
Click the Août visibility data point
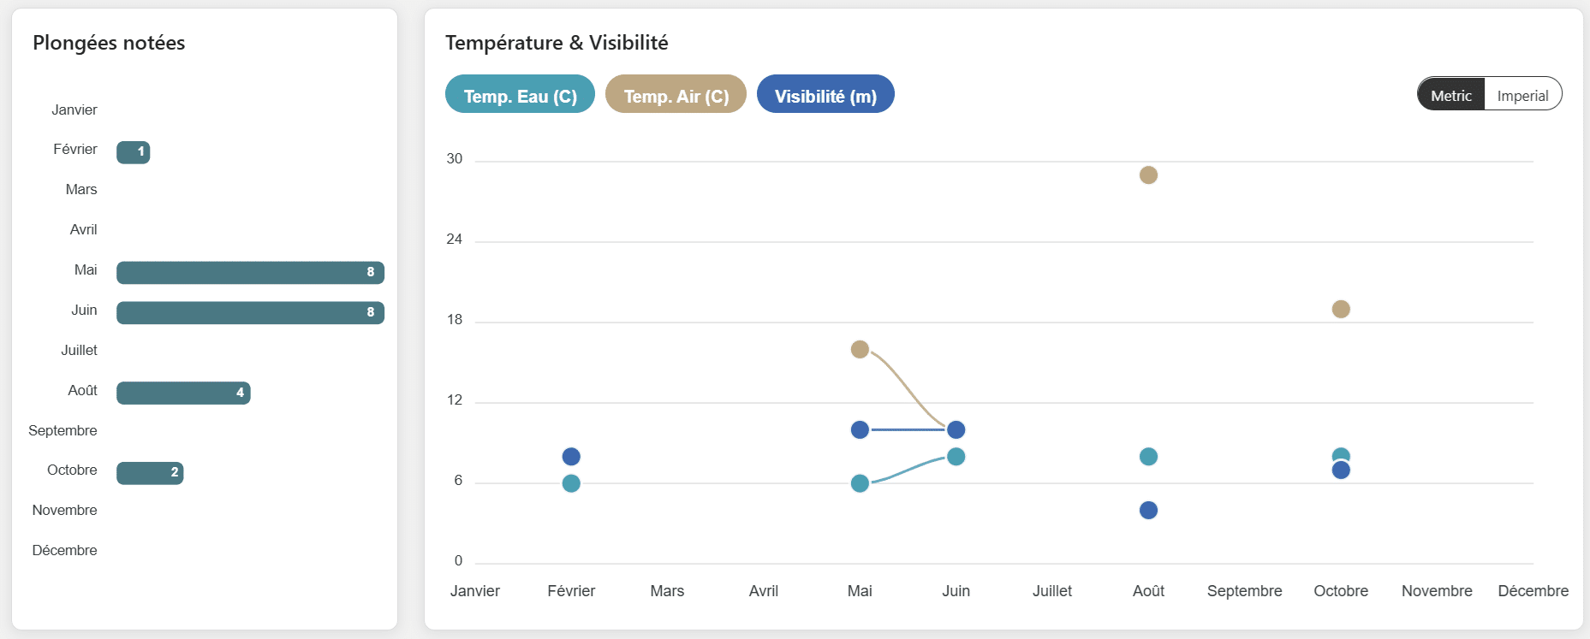(1148, 511)
